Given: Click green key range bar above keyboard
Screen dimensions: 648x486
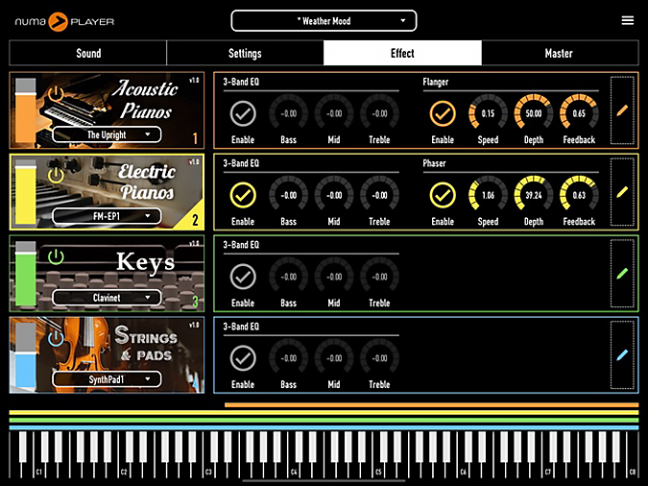Looking at the screenshot, I should click(324, 421).
